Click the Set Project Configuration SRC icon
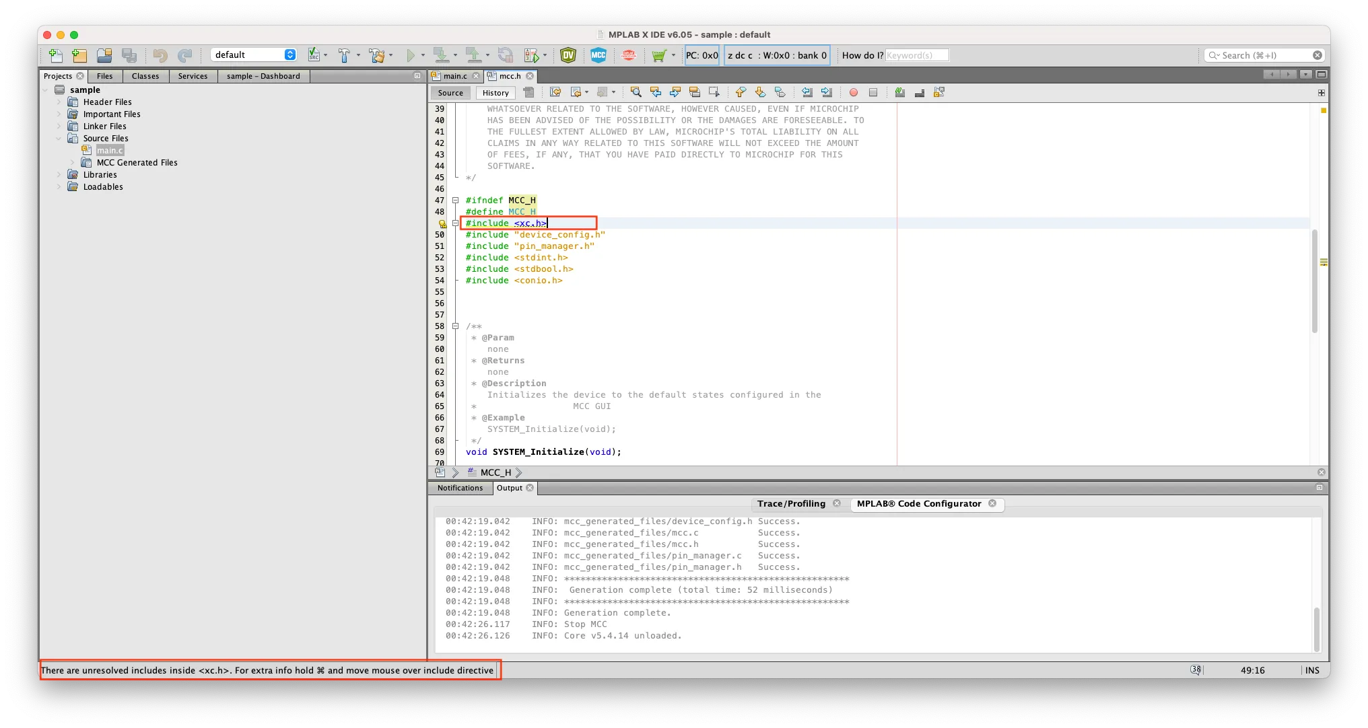The height and width of the screenshot is (728, 1368). tap(314, 55)
